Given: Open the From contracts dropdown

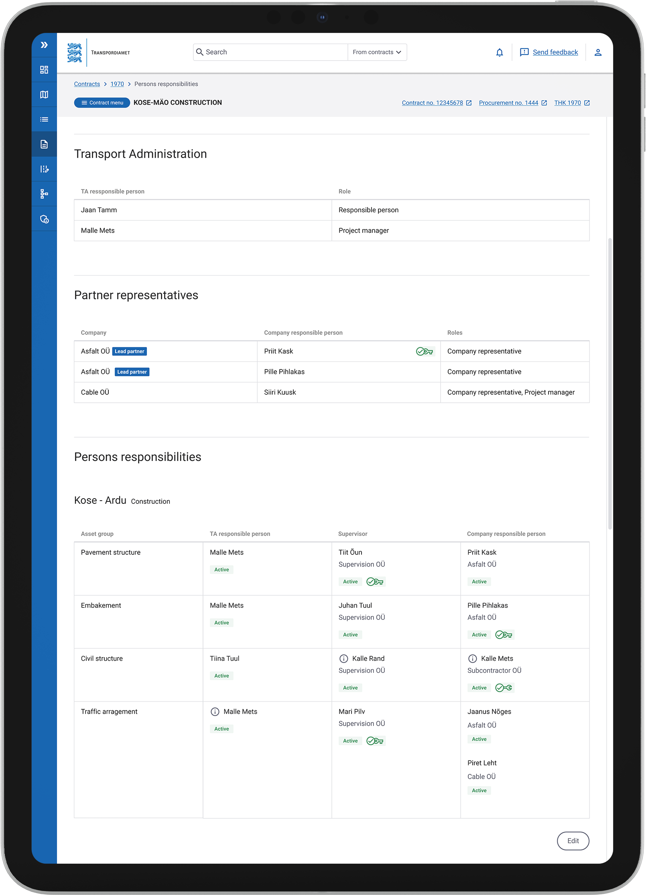Looking at the screenshot, I should click(x=377, y=52).
